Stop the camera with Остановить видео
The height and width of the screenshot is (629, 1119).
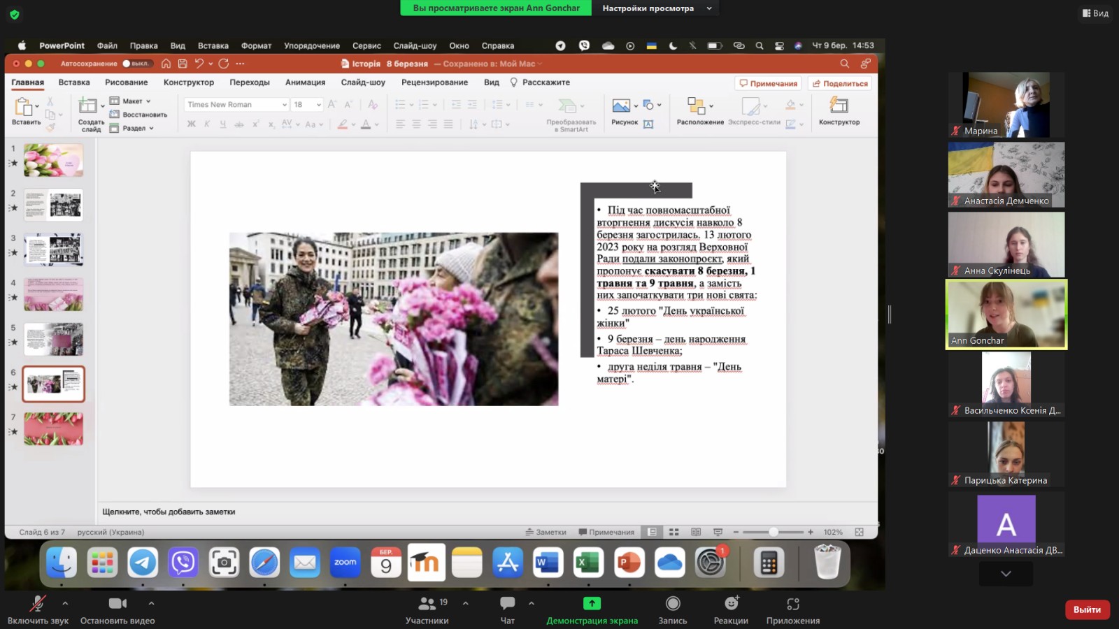click(x=117, y=604)
